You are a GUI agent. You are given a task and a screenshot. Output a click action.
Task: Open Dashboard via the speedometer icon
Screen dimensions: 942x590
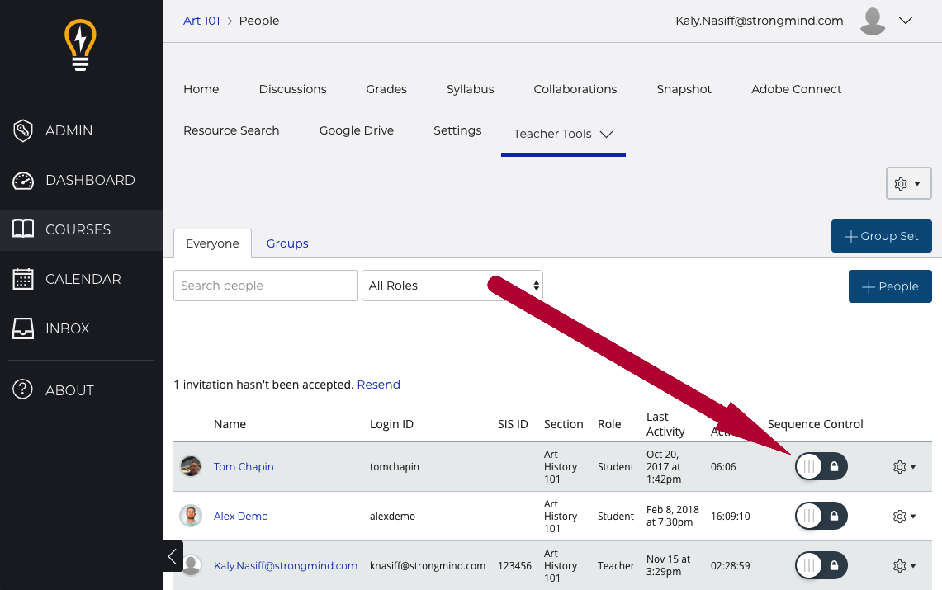[23, 181]
